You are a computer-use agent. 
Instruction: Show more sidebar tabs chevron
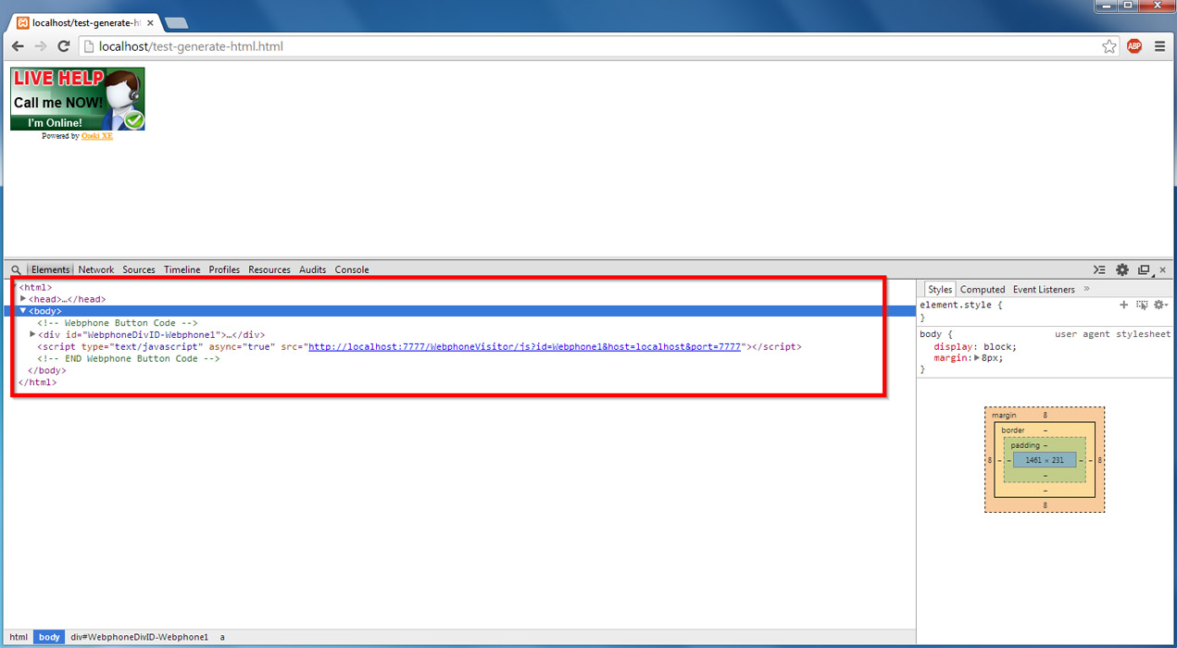[1086, 290]
